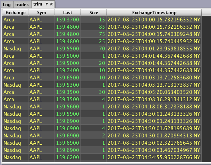Switch to the Log tab
211x165 pixels.
[7, 4]
